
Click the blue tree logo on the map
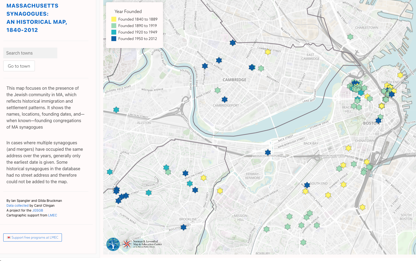click(113, 244)
